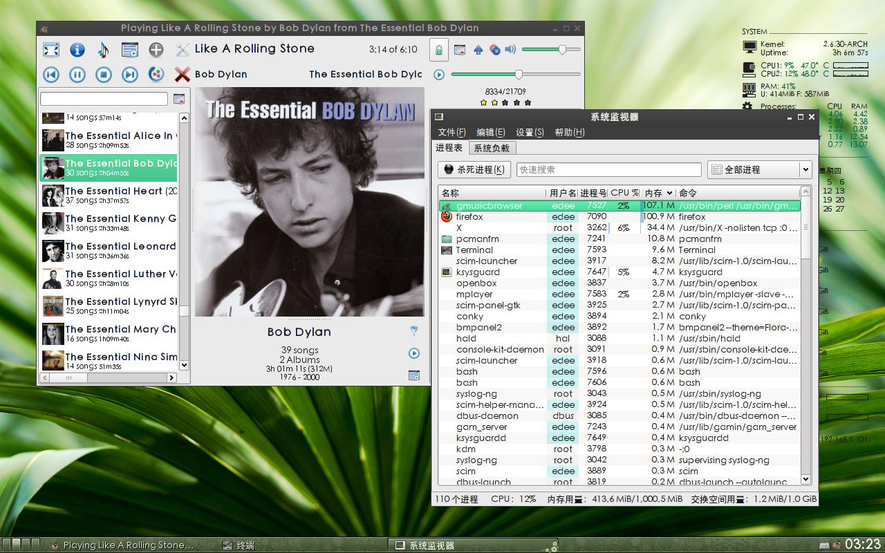This screenshot has width=885, height=553.
Task: Open the playlist window icon in player toolbar
Action: point(129,50)
